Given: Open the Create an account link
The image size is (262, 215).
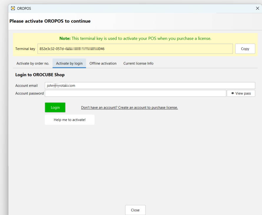Looking at the screenshot, I should coord(129,107).
